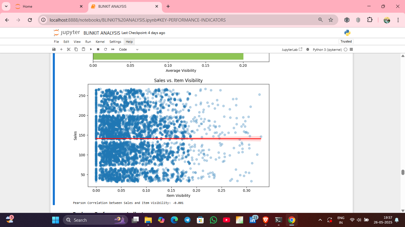
Task: Run the selected cell
Action: tap(91, 49)
